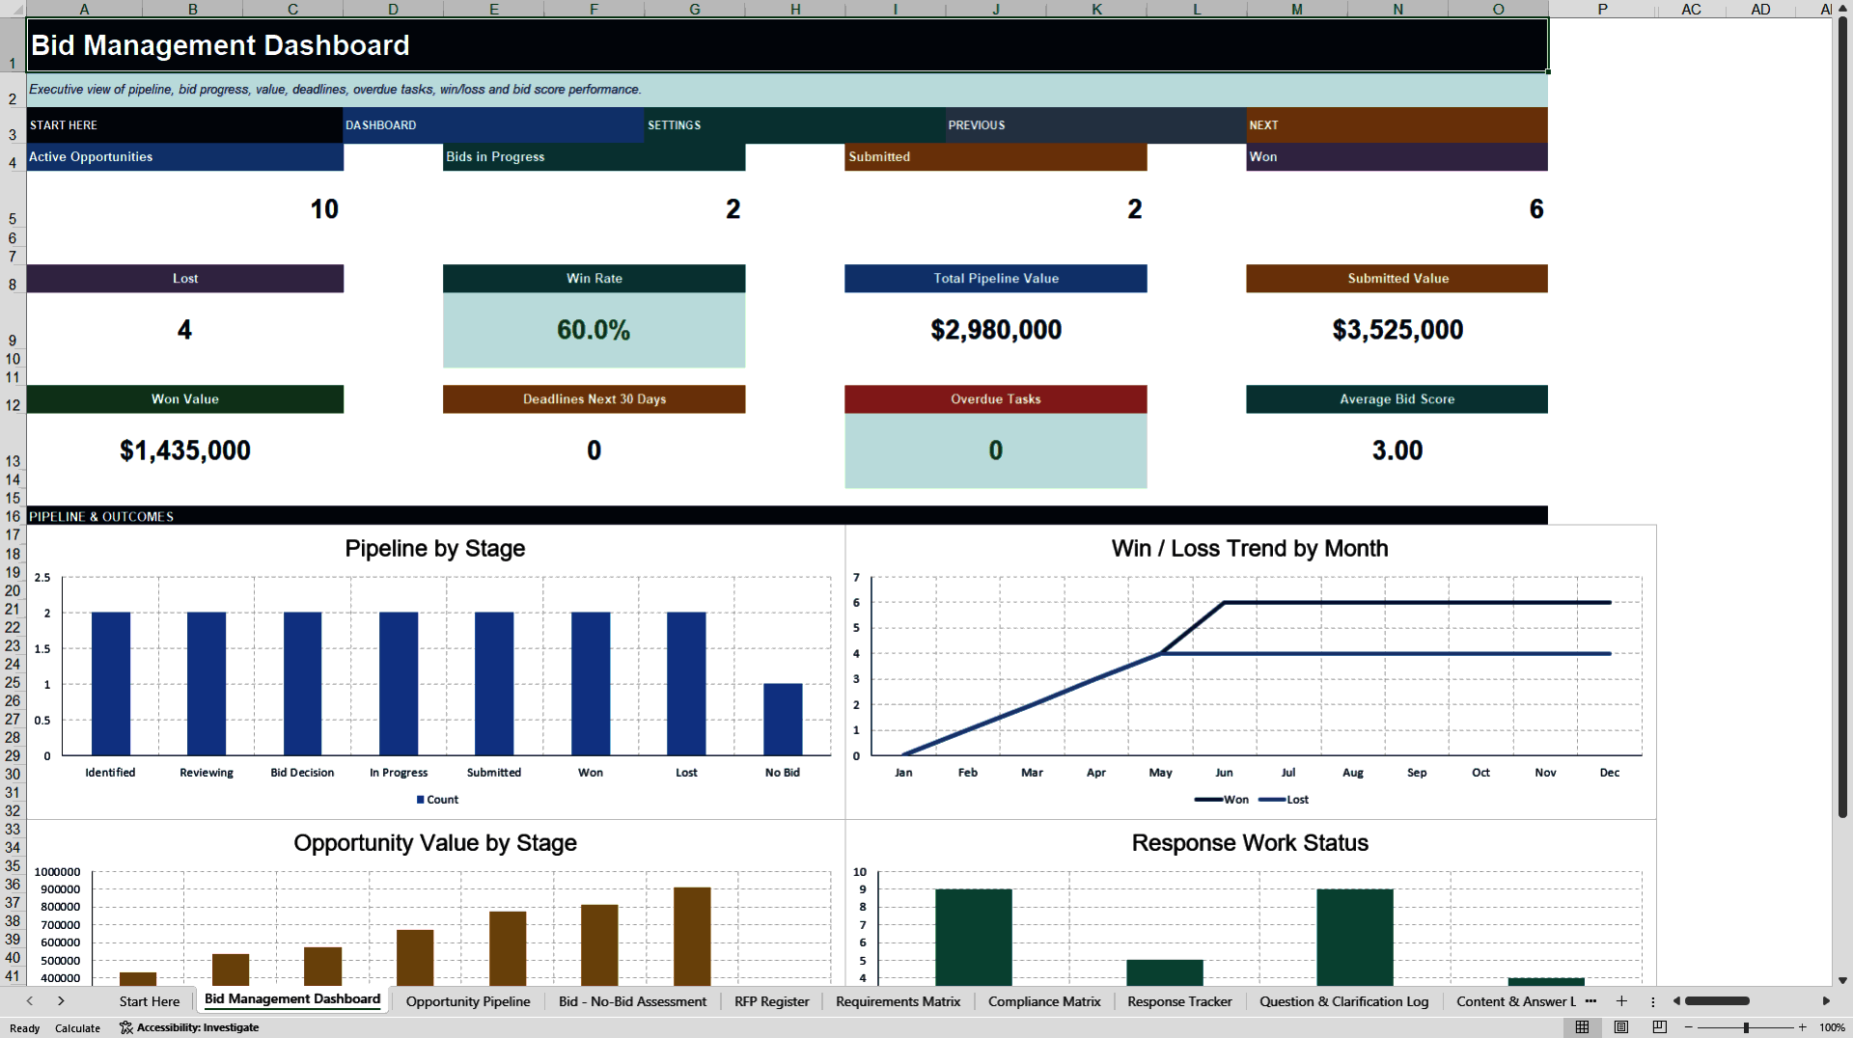Click the Pipeline by Stage chart title
Image resolution: width=1853 pixels, height=1038 pixels.
[x=435, y=549]
